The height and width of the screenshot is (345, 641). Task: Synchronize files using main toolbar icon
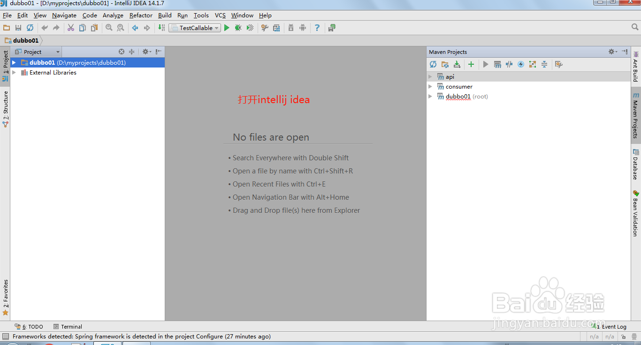coord(30,28)
